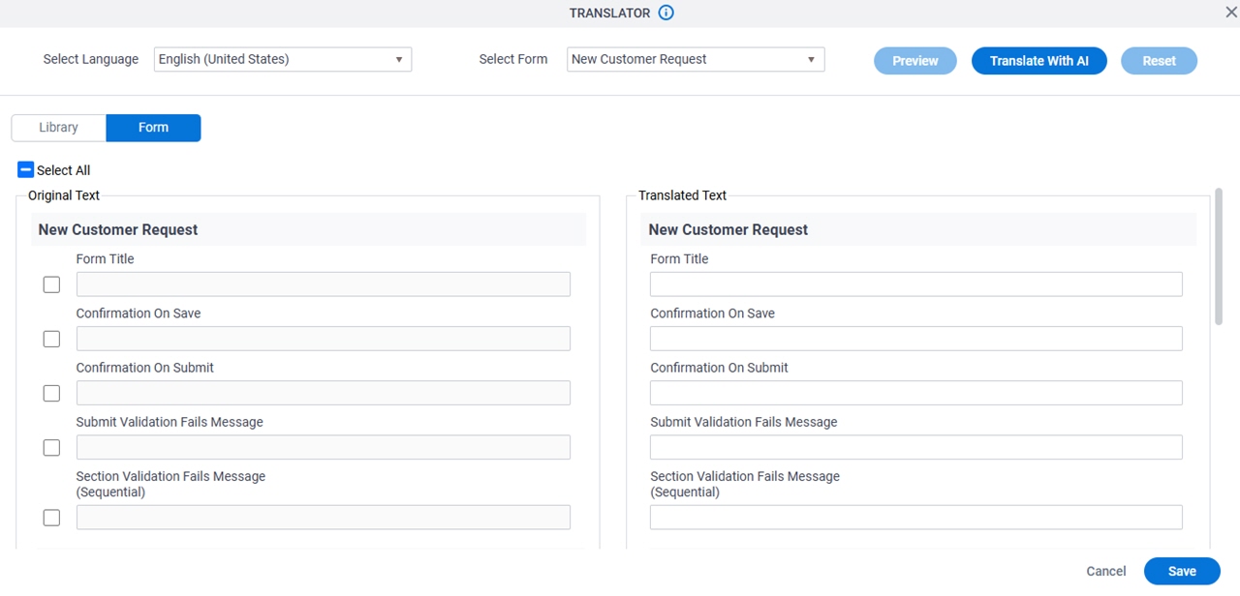Click original Submit Validation Fails Message field
This screenshot has width=1240, height=596.
[x=324, y=447]
